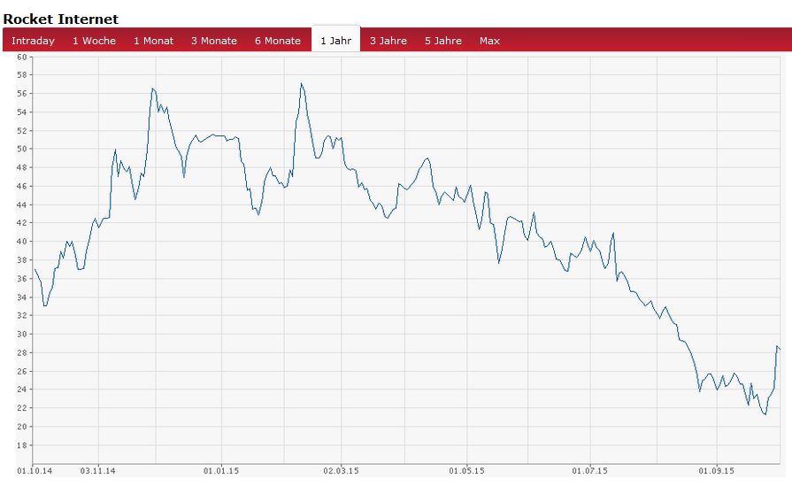Click the 24 price axis label
Screen dimensions: 792x486
click(x=22, y=390)
